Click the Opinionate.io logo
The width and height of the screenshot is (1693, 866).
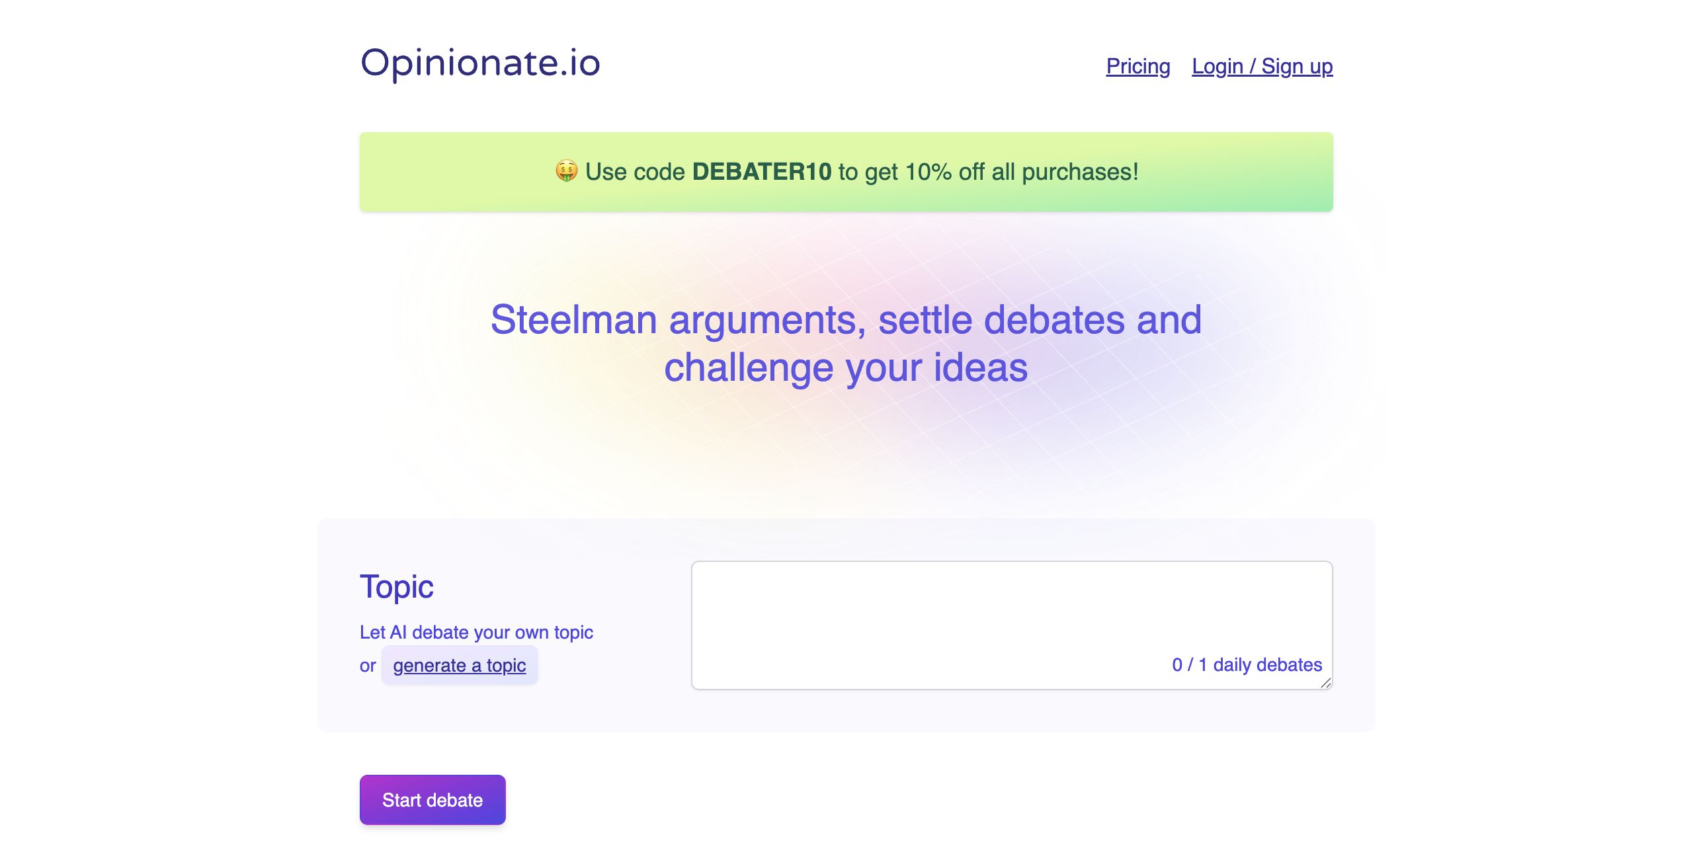480,64
